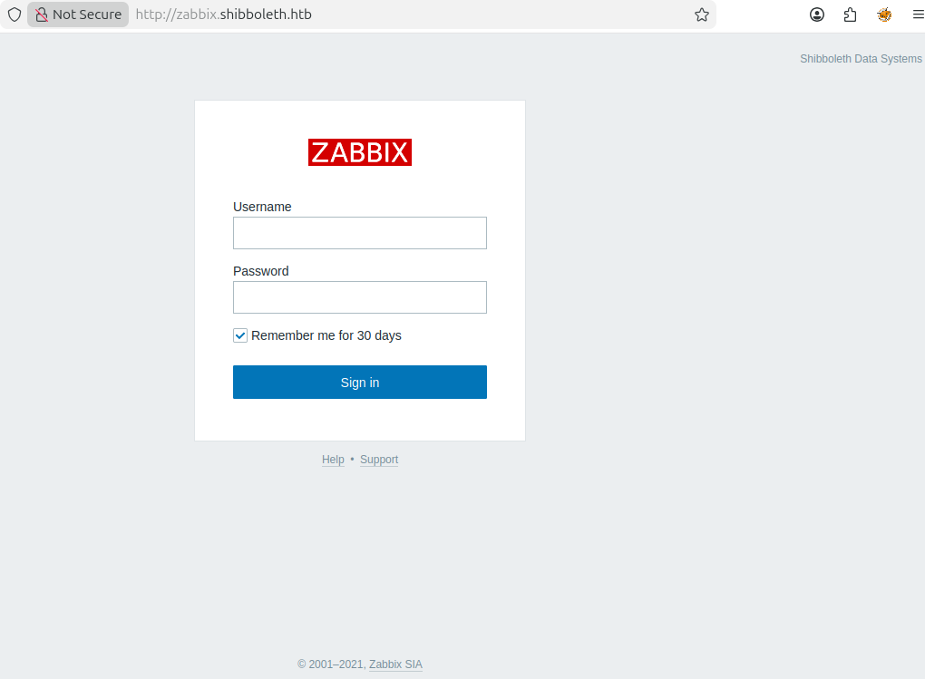Click the ZABBIX logo
The height and width of the screenshot is (679, 925).
tap(360, 152)
